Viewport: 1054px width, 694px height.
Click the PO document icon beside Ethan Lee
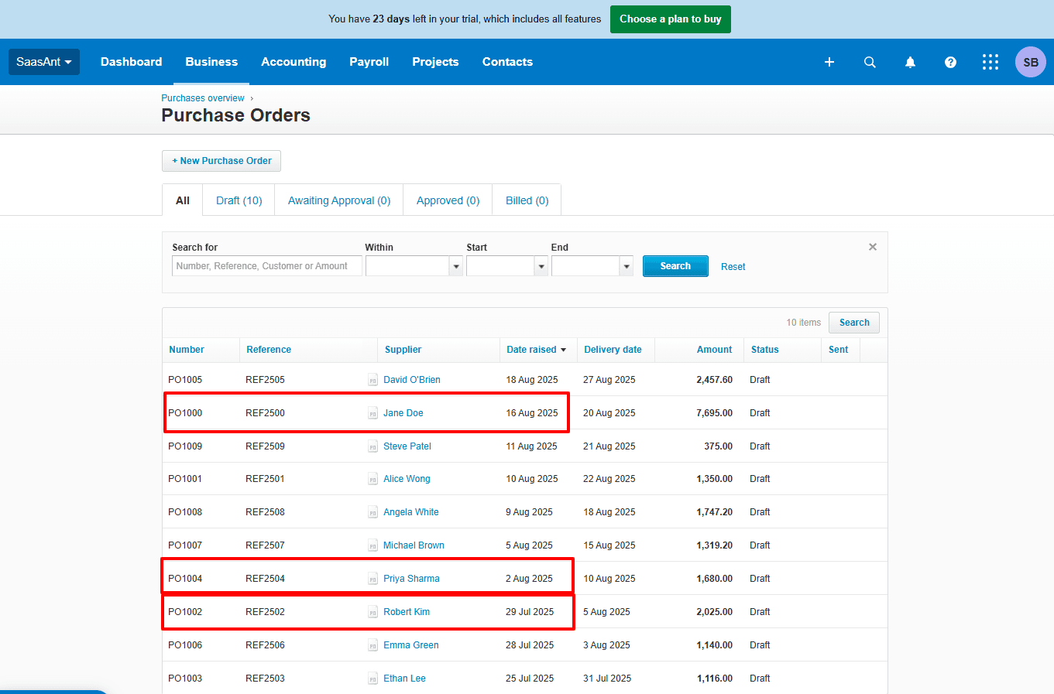[373, 678]
